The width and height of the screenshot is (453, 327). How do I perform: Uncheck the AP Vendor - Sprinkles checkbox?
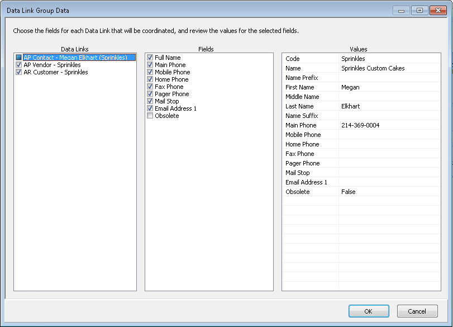click(19, 65)
